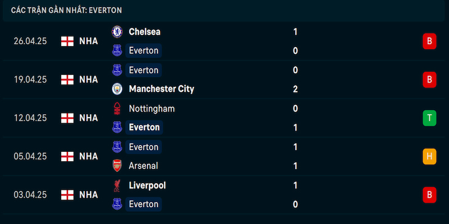449x224 pixels.
Task: Open highlighted Everton name in Nottingham match
Action: 144,128
